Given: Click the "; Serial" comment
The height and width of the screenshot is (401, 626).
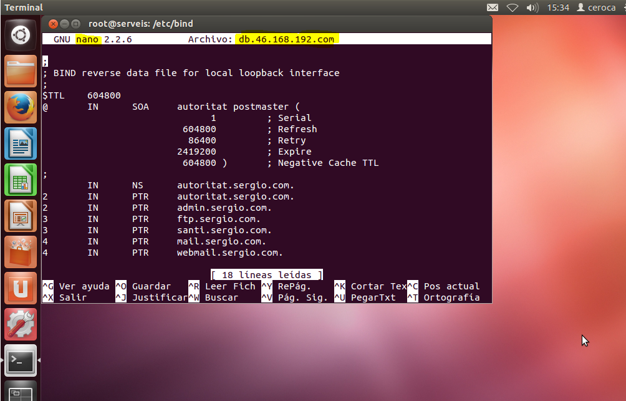Looking at the screenshot, I should click(x=289, y=118).
